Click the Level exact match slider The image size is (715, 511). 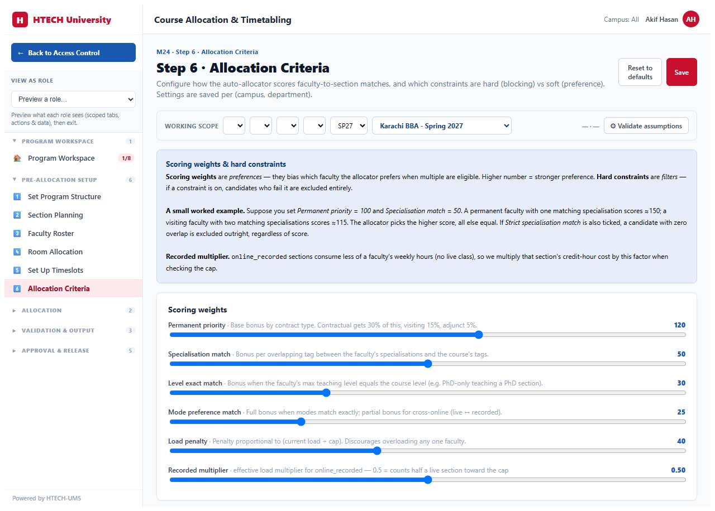[427, 393]
